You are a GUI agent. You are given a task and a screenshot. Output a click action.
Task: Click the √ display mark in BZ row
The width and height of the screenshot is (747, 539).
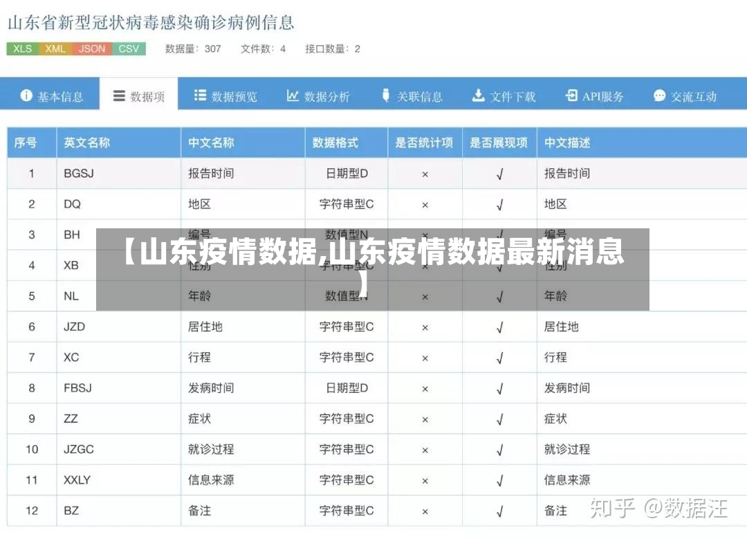tap(500, 511)
